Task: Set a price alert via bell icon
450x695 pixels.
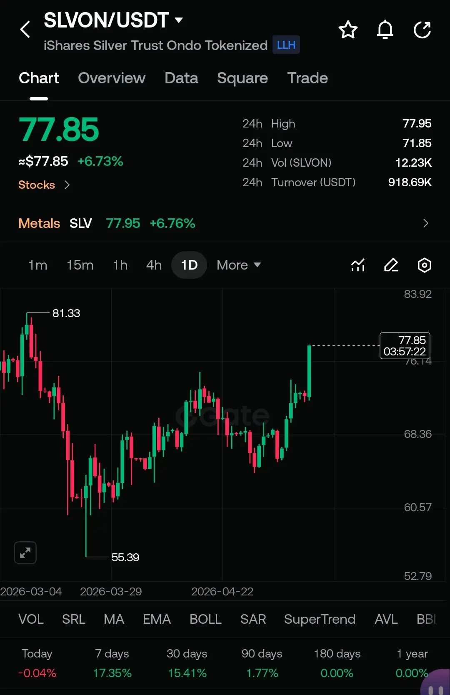Action: click(x=385, y=30)
